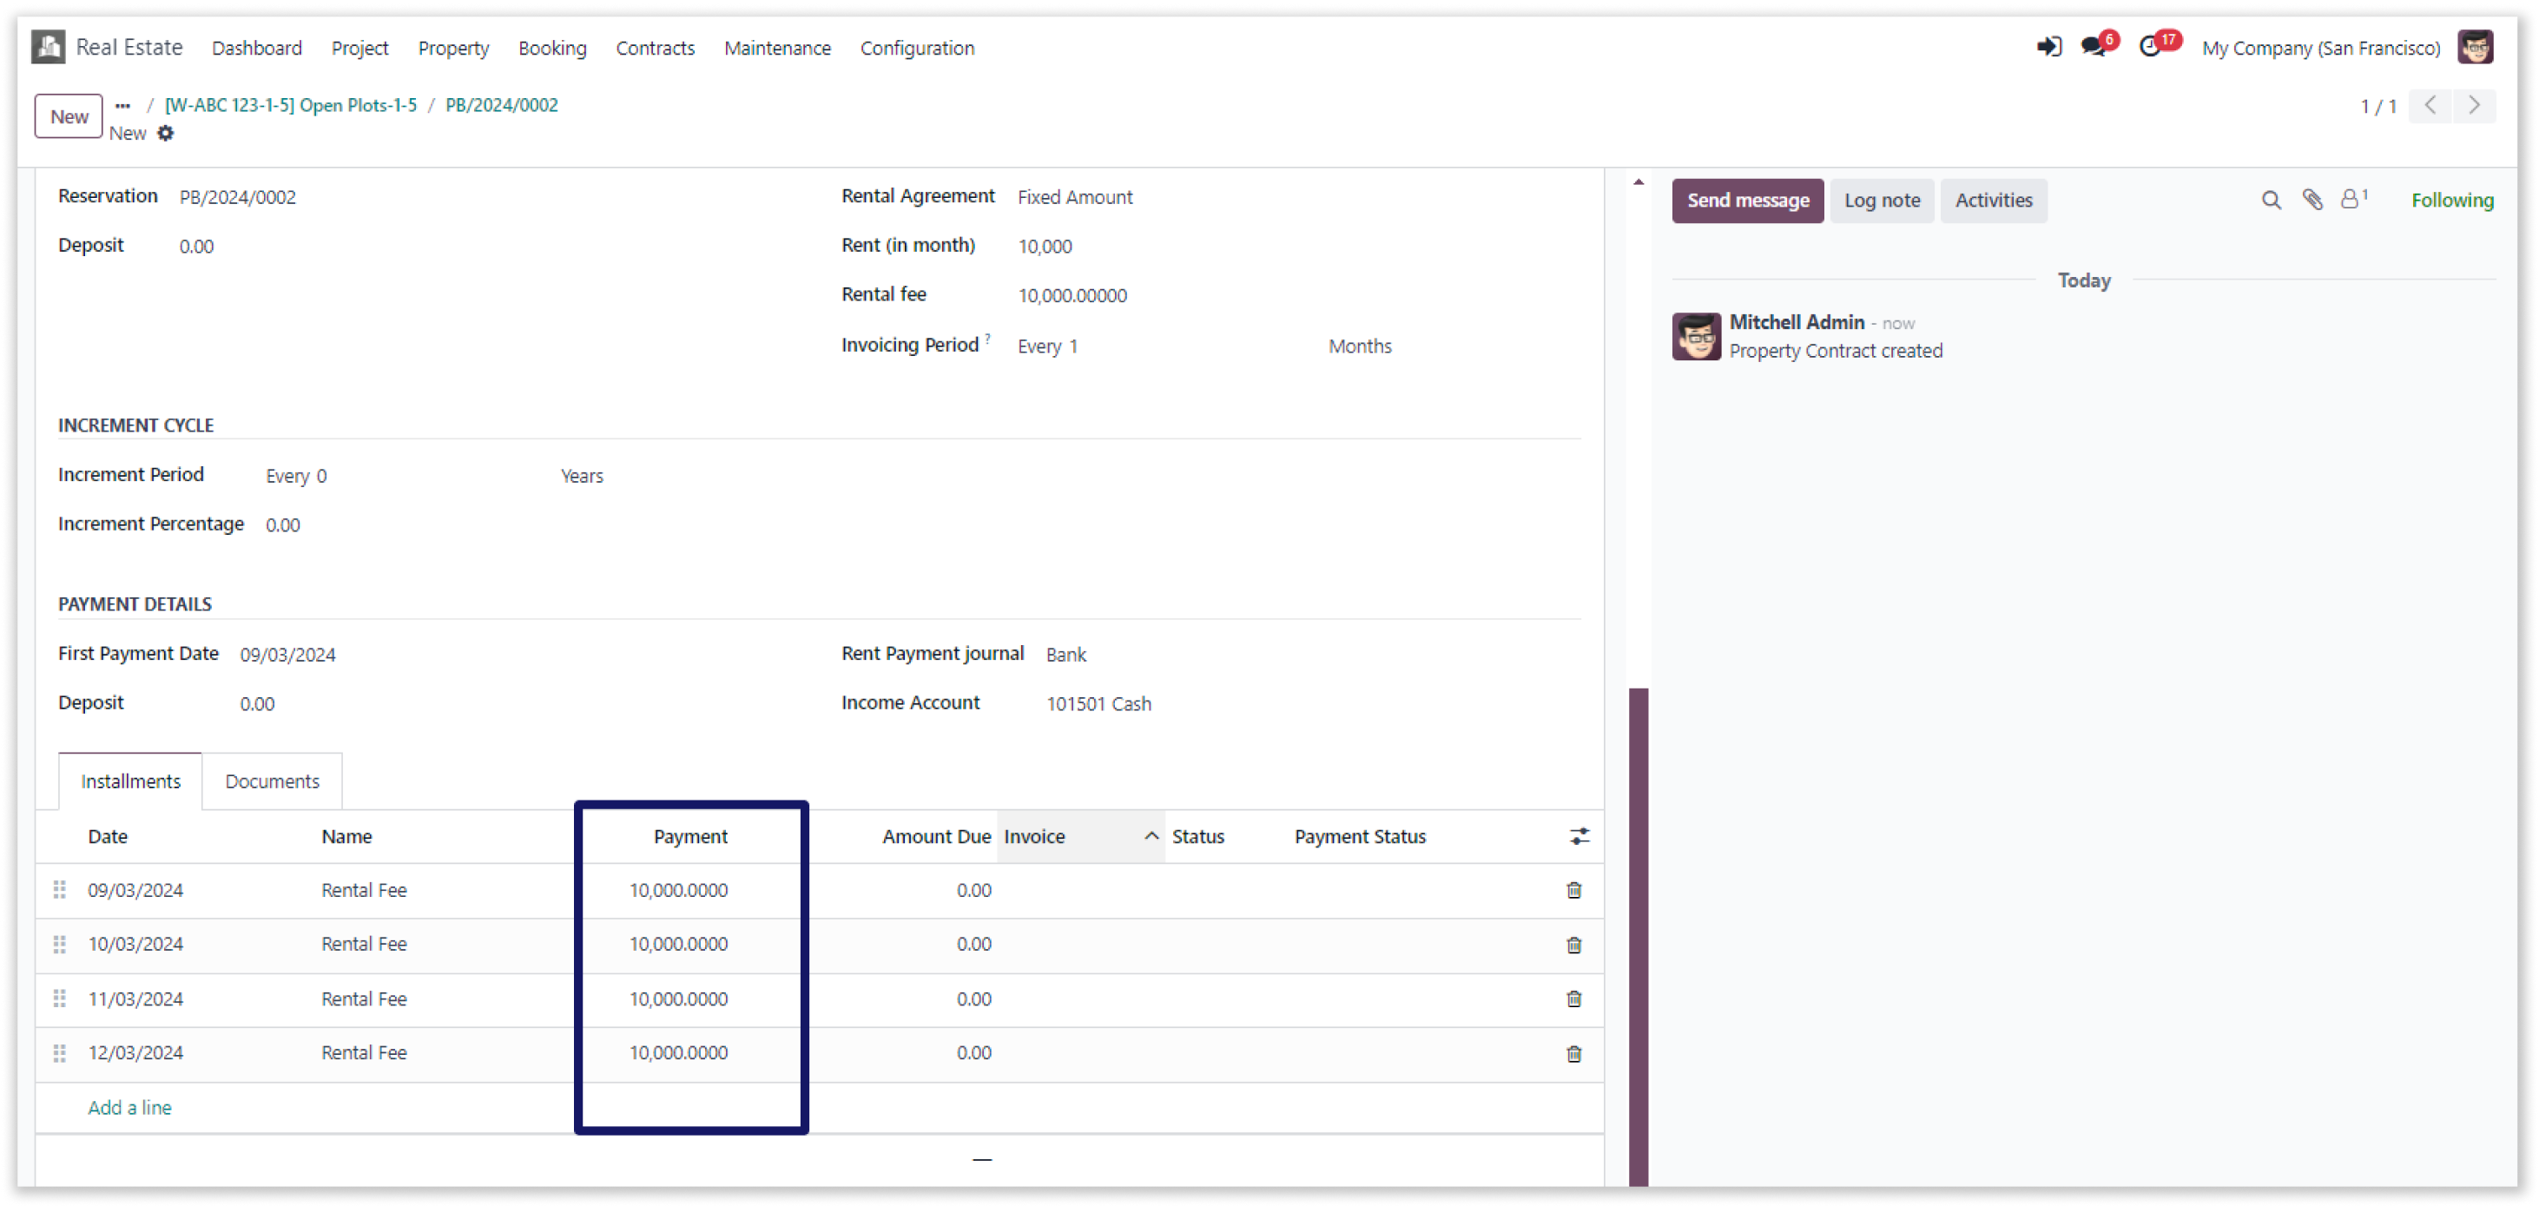Sort by the Amount Due column header

click(935, 835)
